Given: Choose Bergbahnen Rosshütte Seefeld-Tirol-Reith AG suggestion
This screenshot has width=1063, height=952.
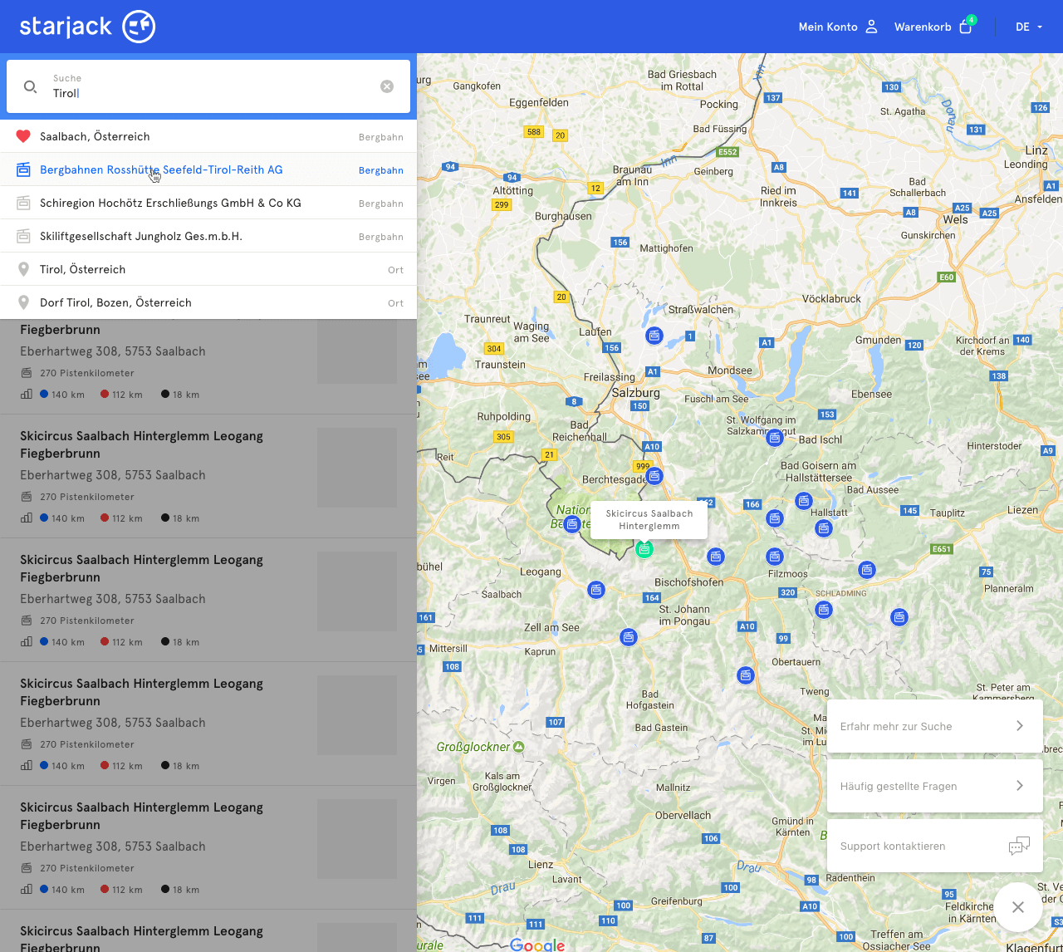Looking at the screenshot, I should coord(208,169).
